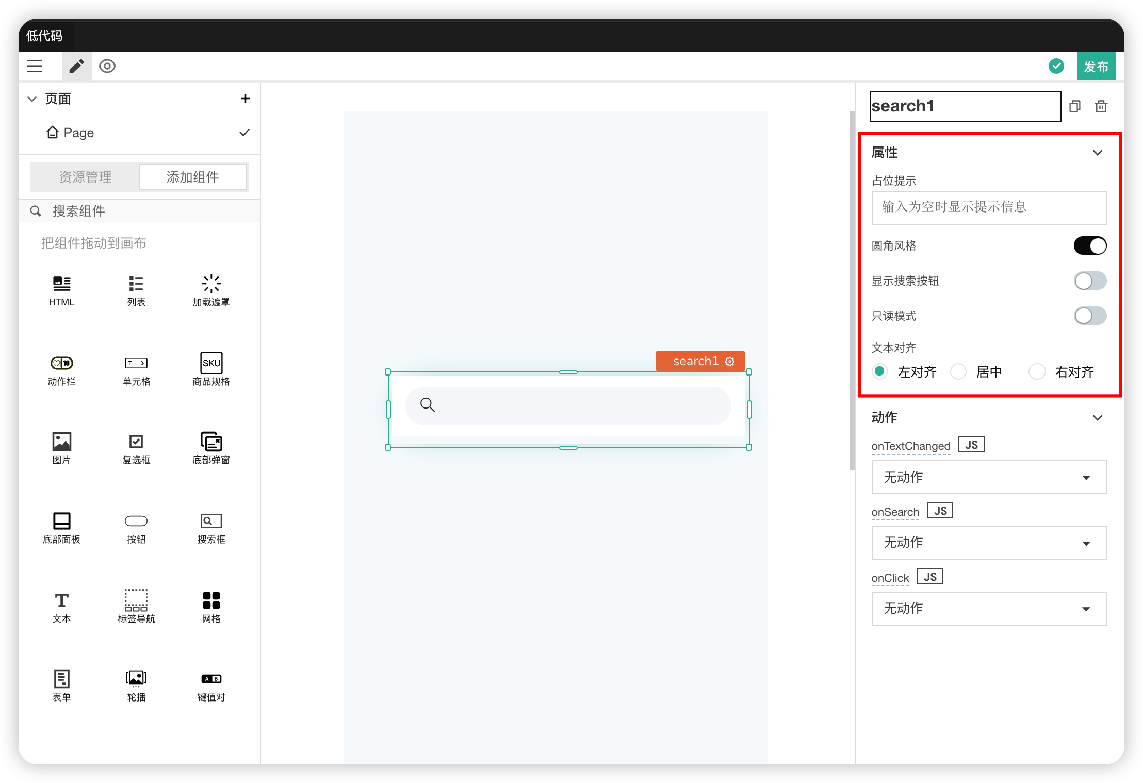Click the search1 gear settings icon

tap(730, 361)
